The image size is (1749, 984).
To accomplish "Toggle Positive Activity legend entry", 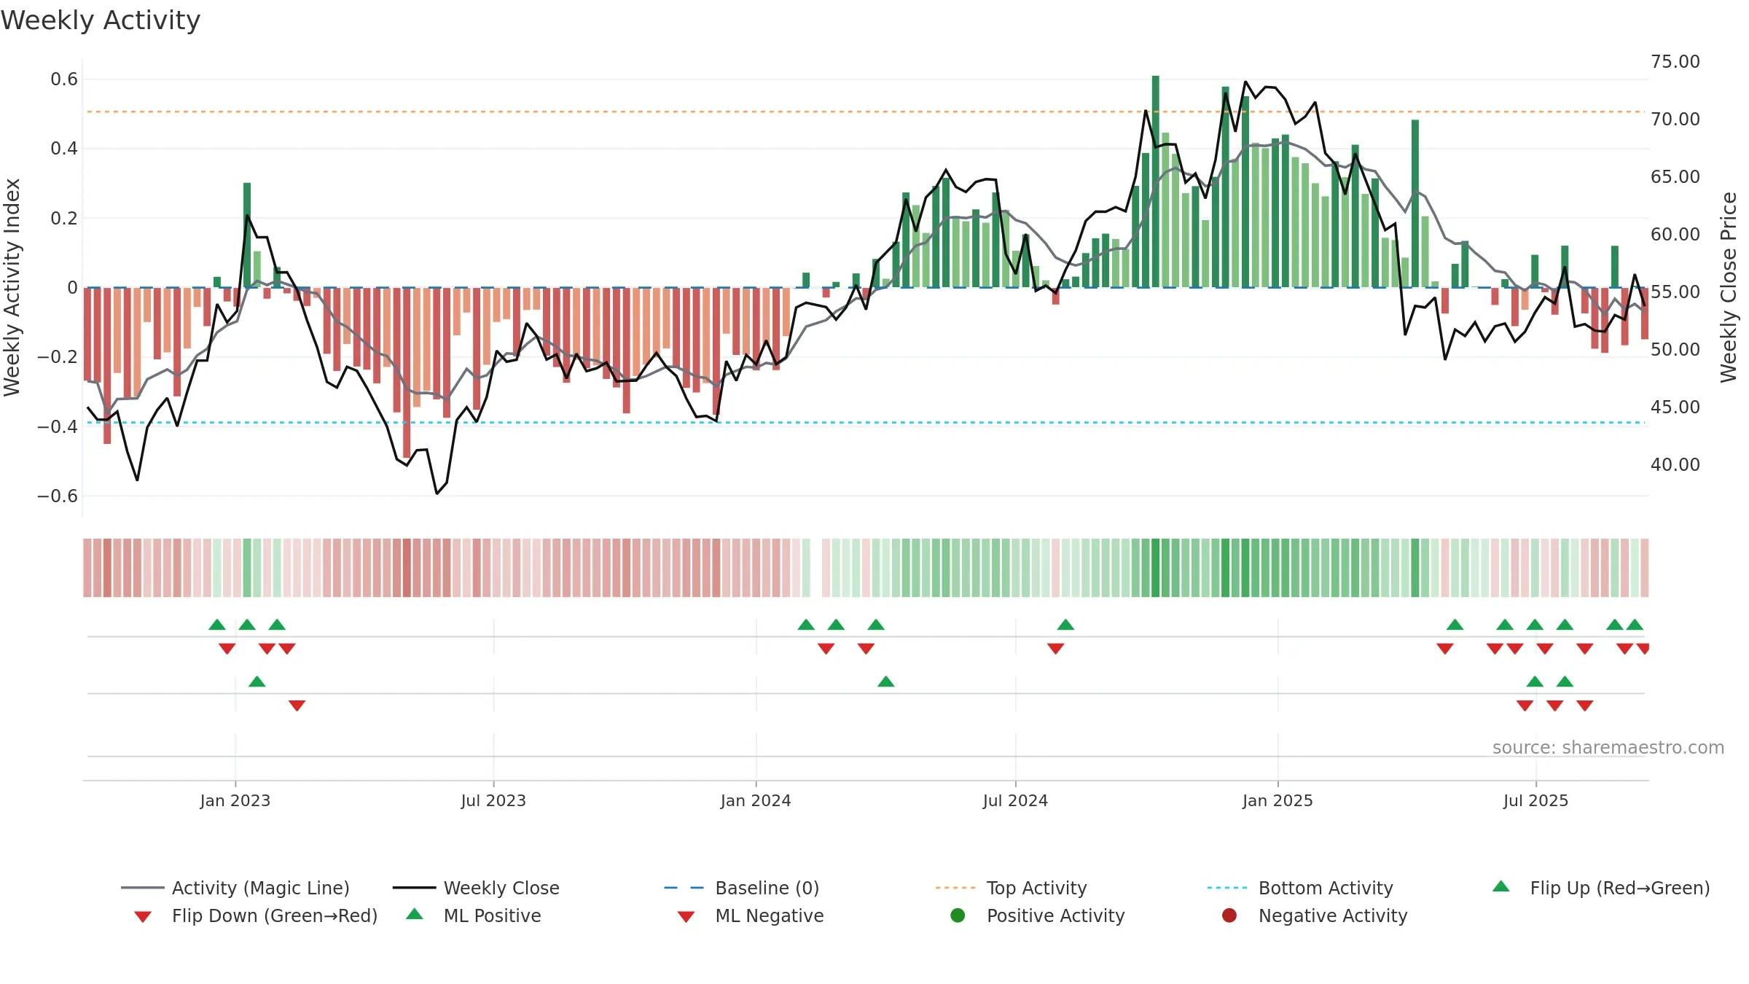I will tap(1038, 915).
